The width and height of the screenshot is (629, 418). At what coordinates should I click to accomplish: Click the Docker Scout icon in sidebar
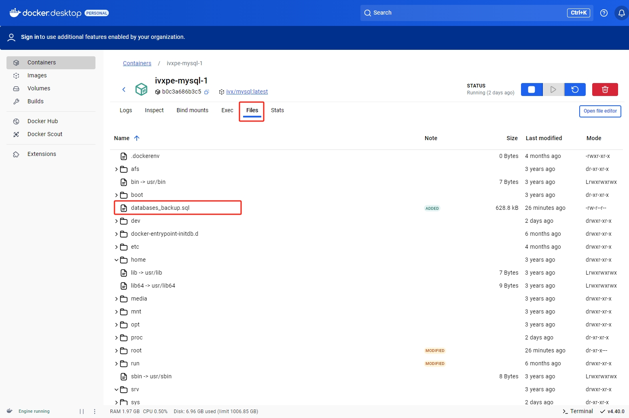pyautogui.click(x=16, y=134)
